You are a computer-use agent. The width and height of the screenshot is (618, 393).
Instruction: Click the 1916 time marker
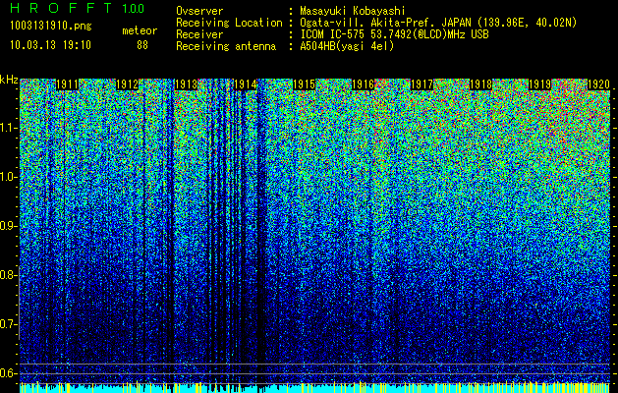pyautogui.click(x=363, y=84)
